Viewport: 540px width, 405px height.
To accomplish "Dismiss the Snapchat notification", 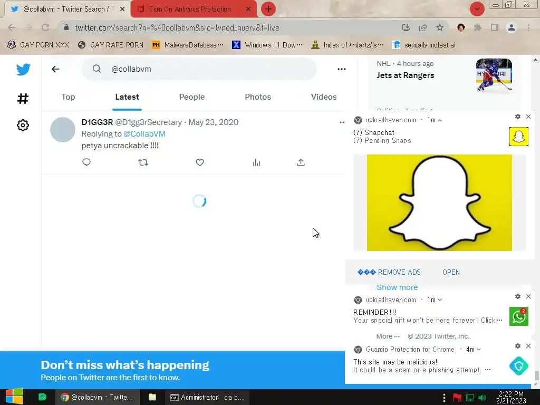I will pos(528,117).
